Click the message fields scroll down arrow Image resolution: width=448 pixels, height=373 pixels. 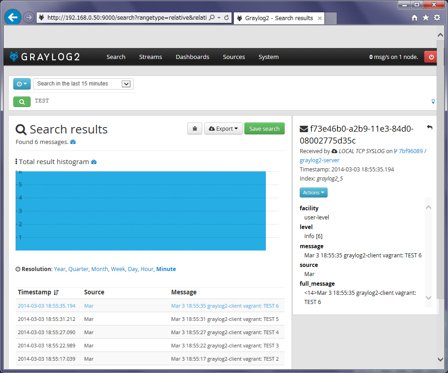[x=429, y=298]
